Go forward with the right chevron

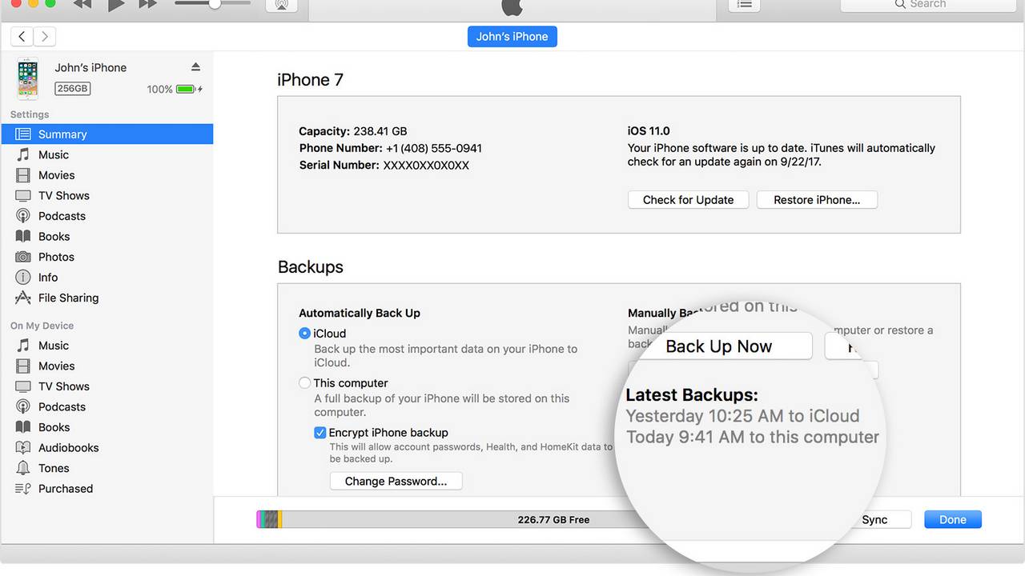(45, 36)
